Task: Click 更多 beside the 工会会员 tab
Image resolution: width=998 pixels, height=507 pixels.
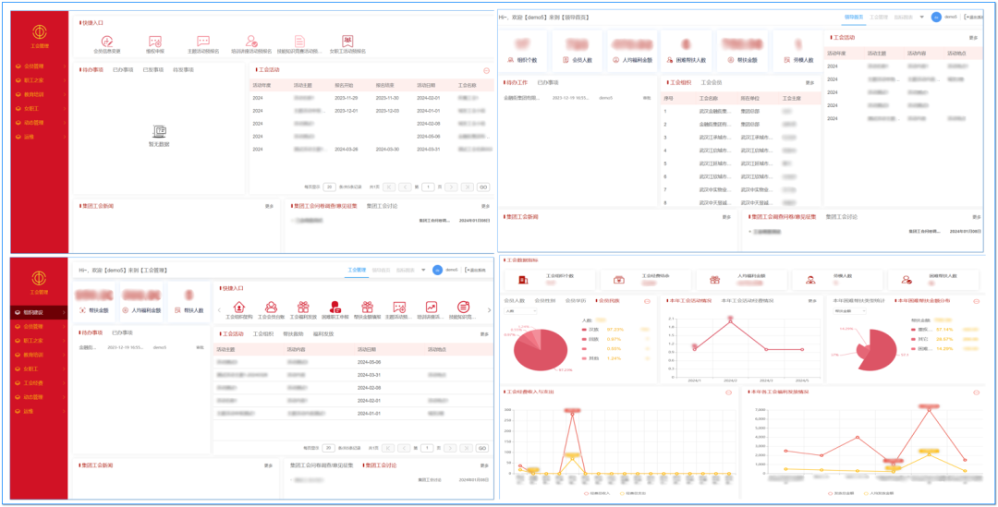Action: click(x=809, y=83)
